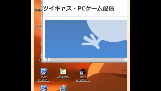Select the second EPSON-style icon beneath EPSON PX-1700
This screenshot has width=161, height=91.
[44, 88]
